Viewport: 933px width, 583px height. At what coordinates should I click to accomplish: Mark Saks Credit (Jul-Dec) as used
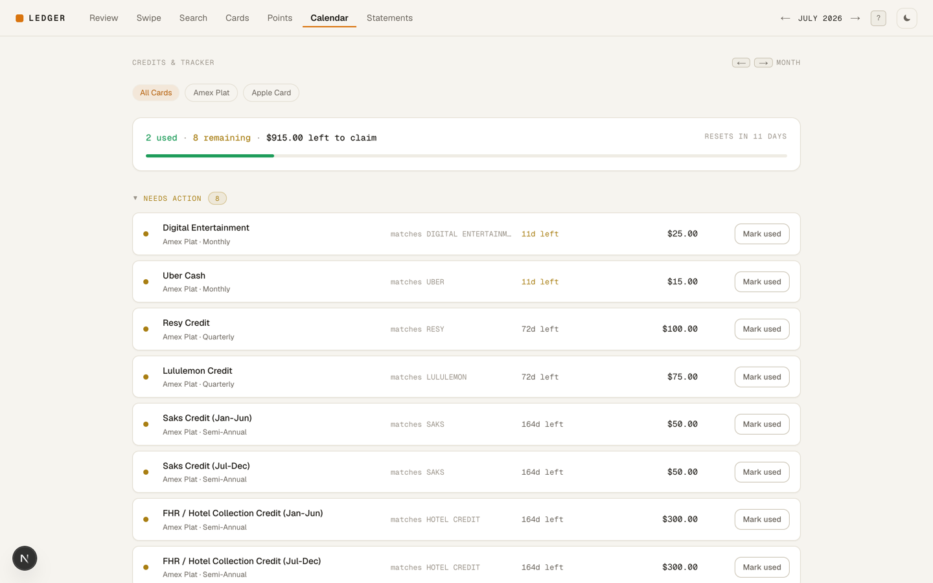762,472
